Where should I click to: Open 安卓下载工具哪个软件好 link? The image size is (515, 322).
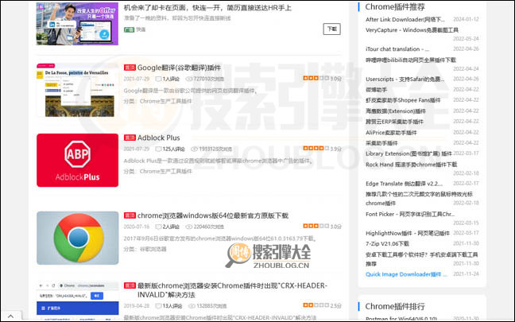422,259
